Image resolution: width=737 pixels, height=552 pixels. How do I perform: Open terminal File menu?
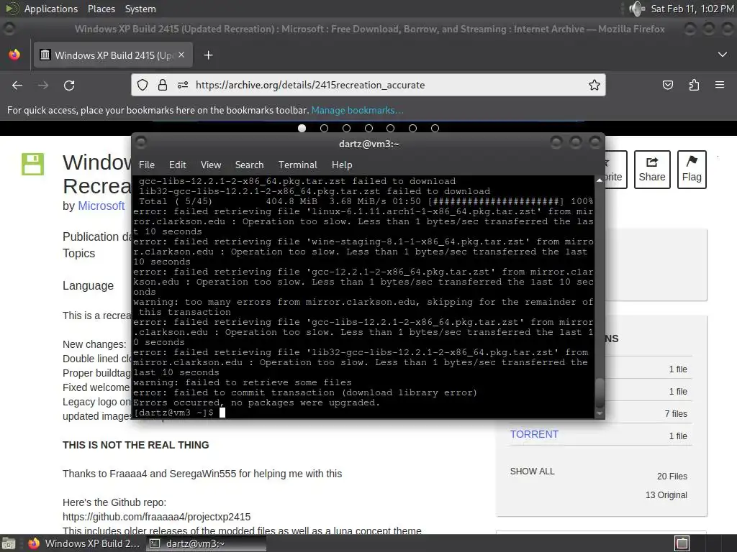147,165
